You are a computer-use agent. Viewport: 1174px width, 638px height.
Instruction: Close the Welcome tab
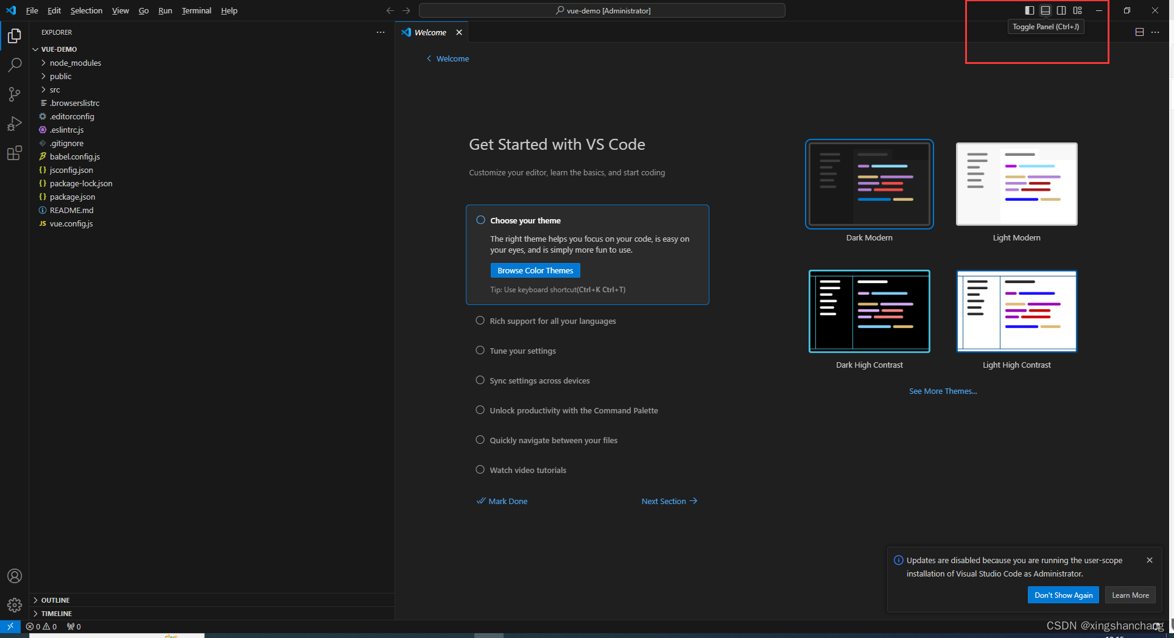[459, 32]
